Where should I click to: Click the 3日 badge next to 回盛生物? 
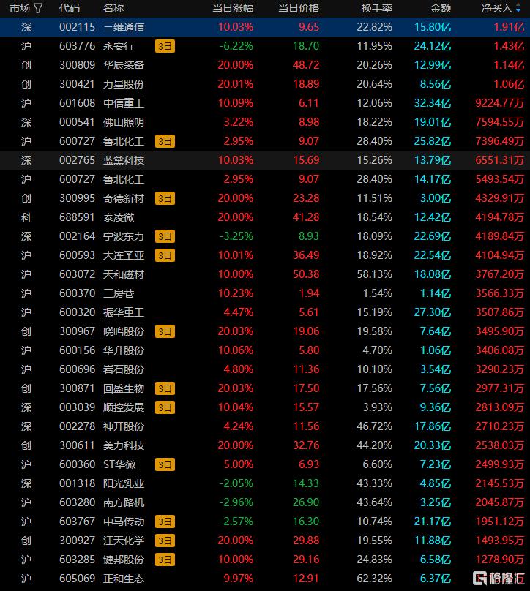[x=165, y=388]
